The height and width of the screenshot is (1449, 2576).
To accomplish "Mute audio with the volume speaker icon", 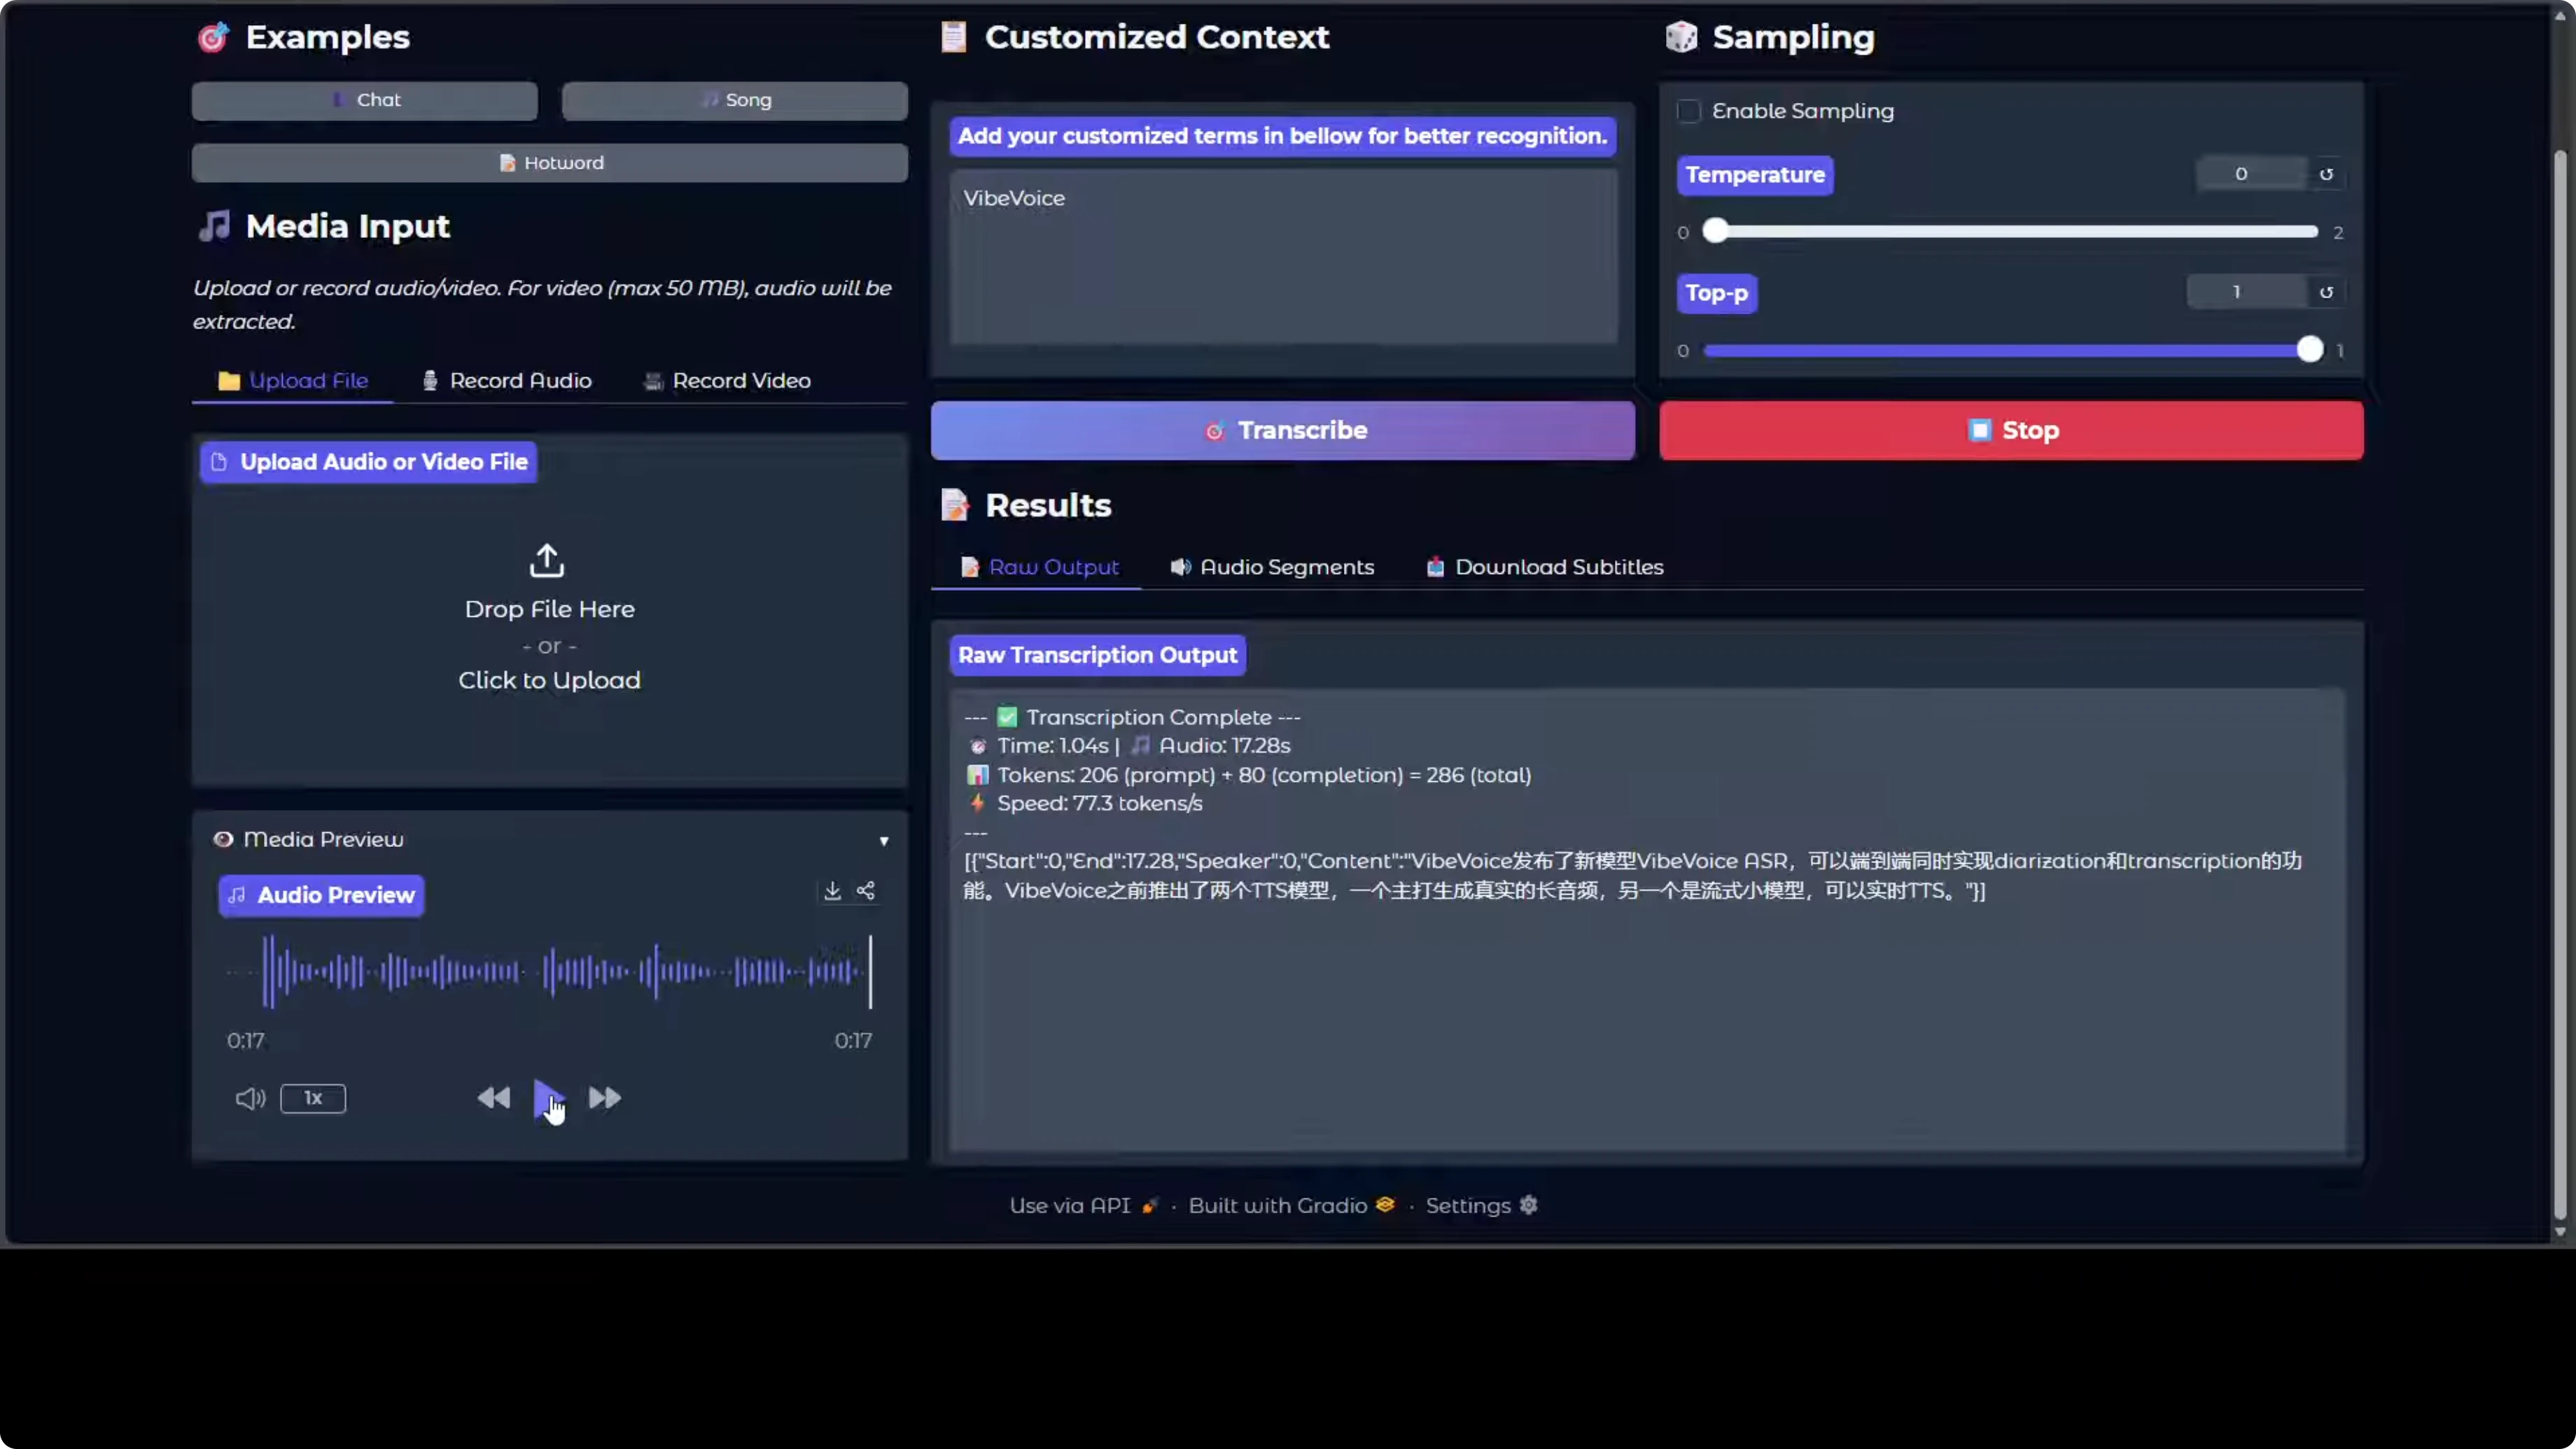I will click(250, 1098).
